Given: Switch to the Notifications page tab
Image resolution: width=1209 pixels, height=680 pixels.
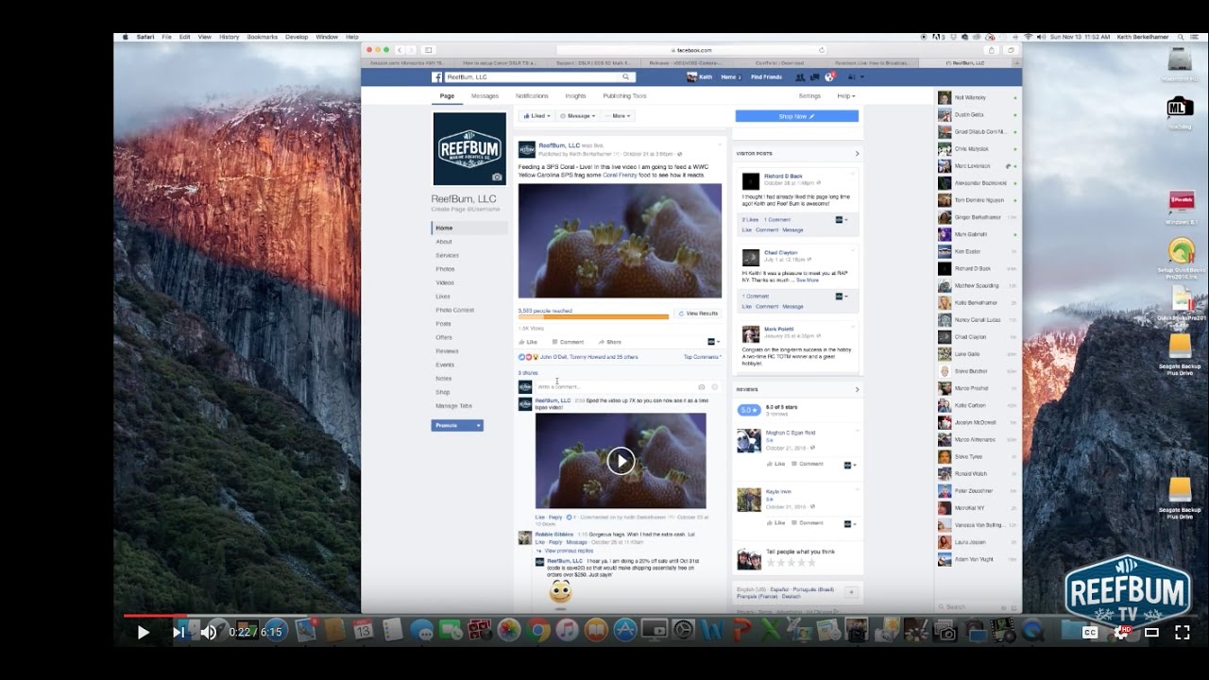Looking at the screenshot, I should [532, 95].
